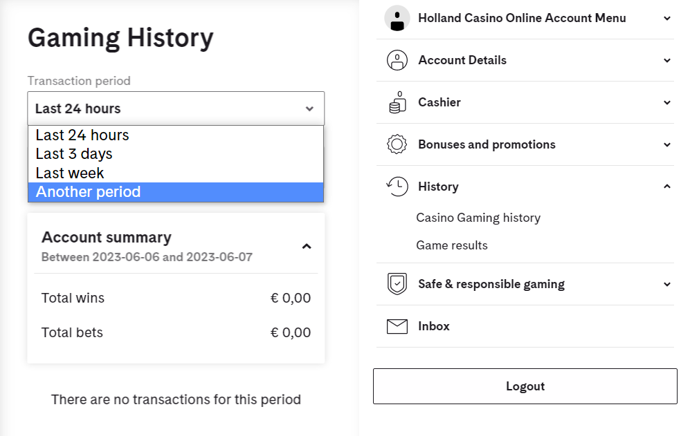This screenshot has height=436, width=690.
Task: Open the Game results link
Action: [452, 245]
